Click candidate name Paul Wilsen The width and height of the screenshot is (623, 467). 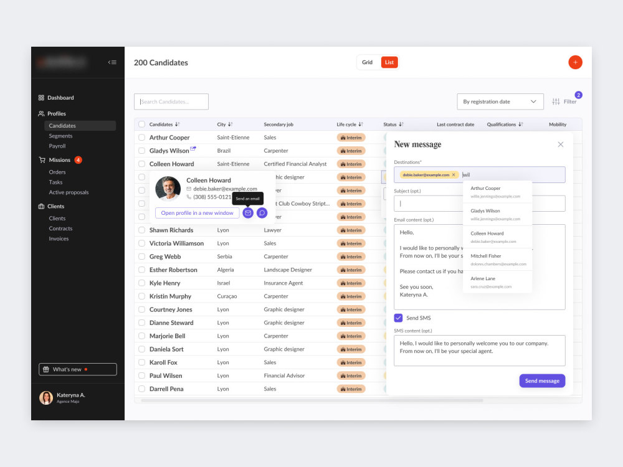pyautogui.click(x=166, y=375)
